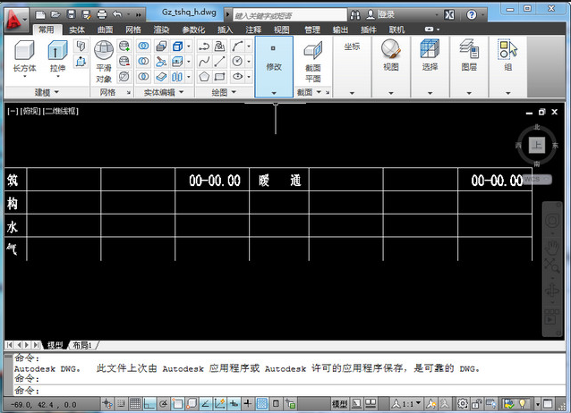
Task: Click the Smooth More mesh icon
Action: point(124,46)
